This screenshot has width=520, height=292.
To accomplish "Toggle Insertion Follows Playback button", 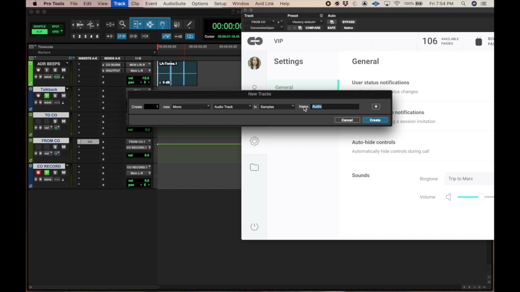I will point(145,36).
